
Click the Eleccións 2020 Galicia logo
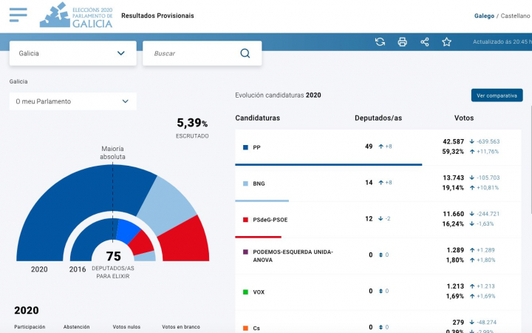click(x=76, y=15)
